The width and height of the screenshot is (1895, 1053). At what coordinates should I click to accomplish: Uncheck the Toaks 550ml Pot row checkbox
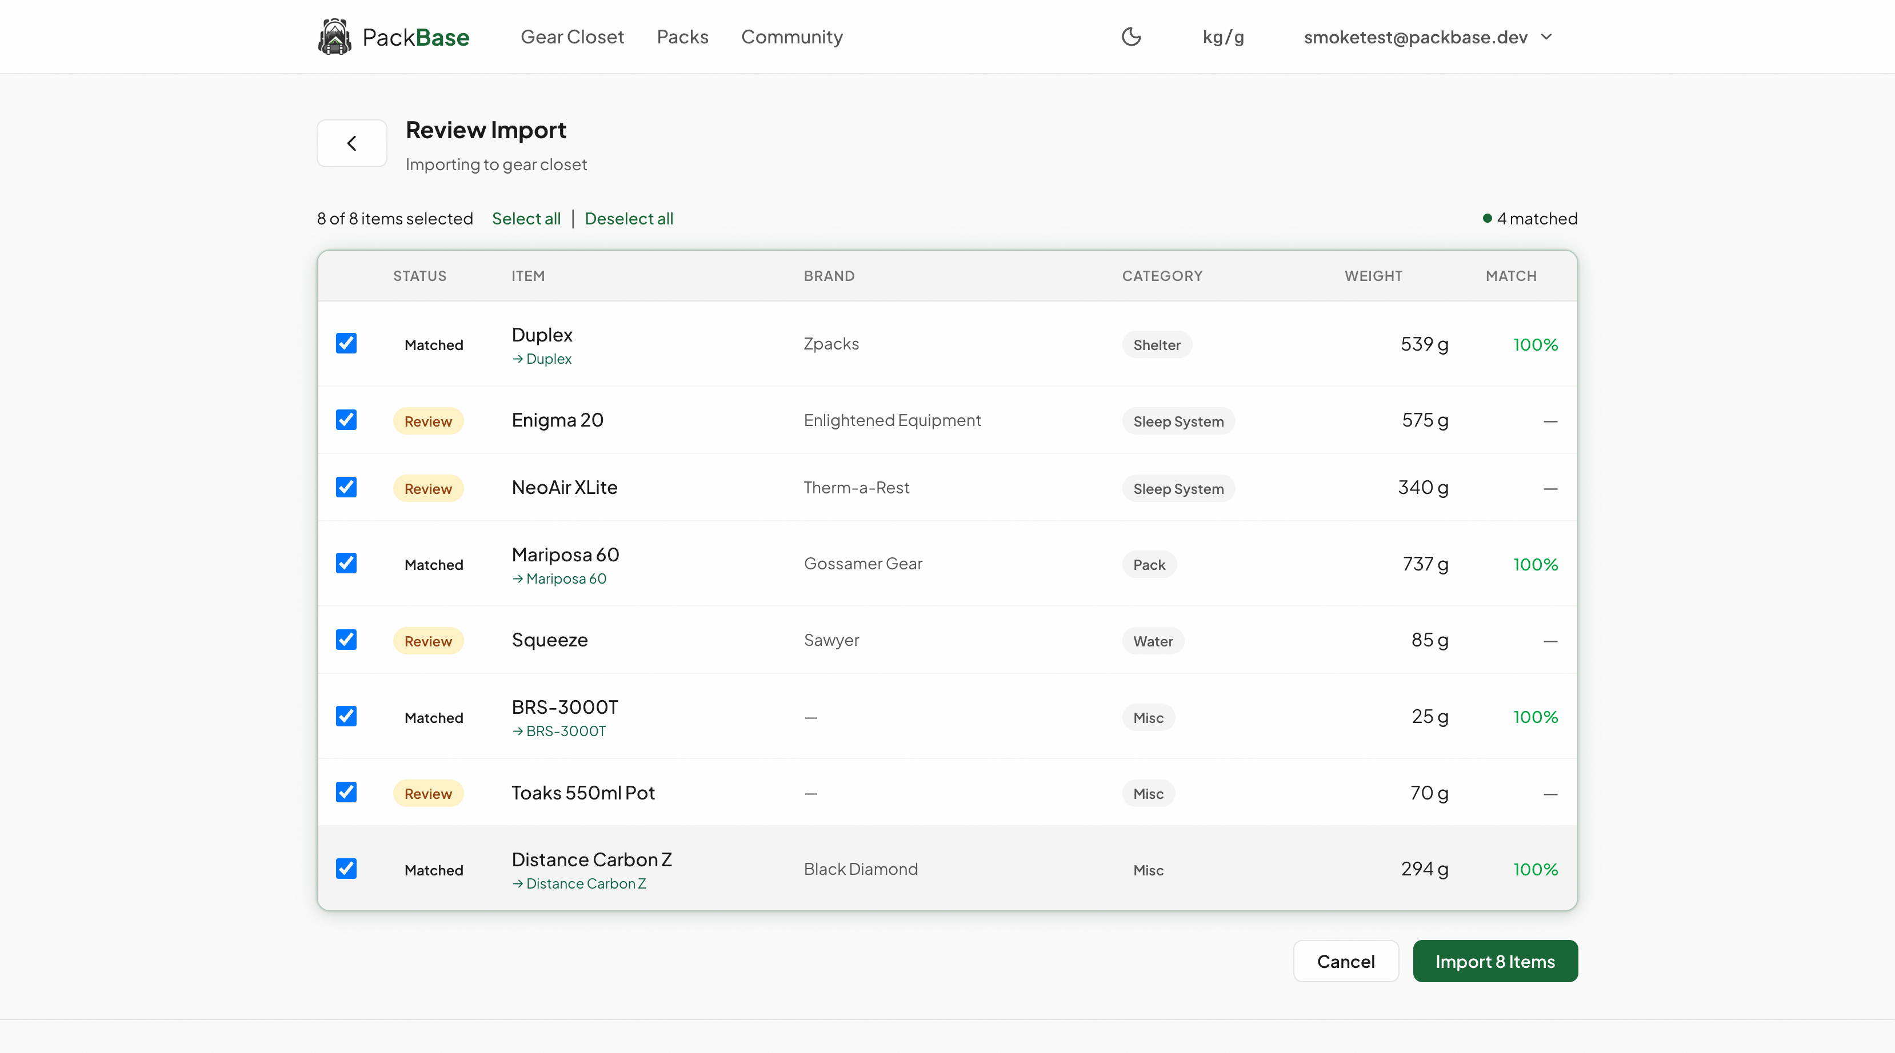click(x=346, y=792)
